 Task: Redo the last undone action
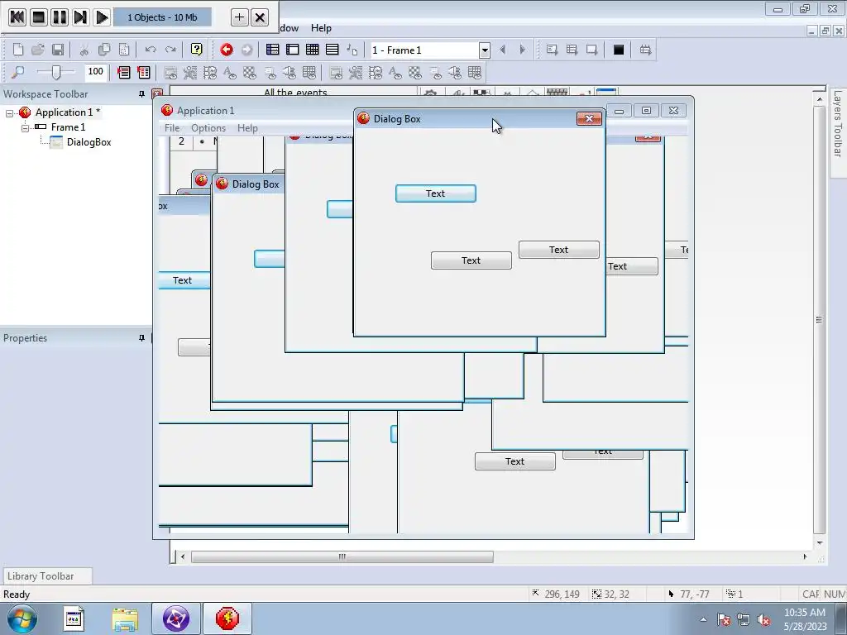[170, 50]
